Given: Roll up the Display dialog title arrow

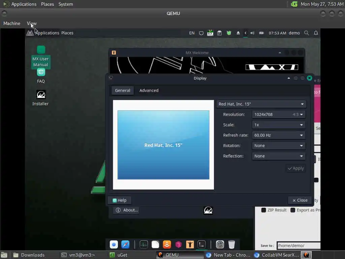Looking at the screenshot, I should tap(289, 78).
